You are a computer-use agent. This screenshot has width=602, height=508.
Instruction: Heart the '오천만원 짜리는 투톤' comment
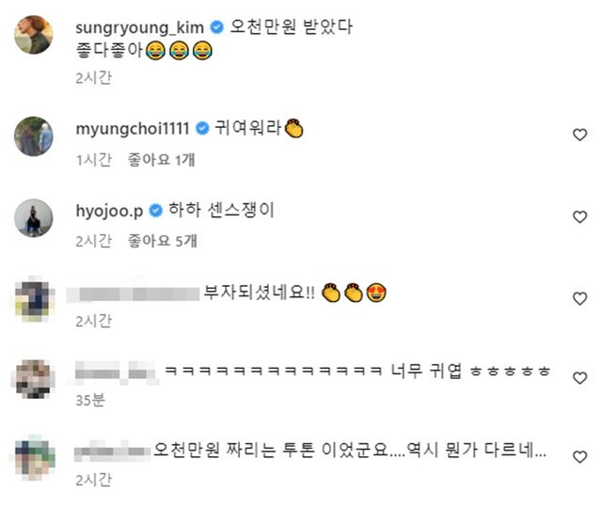579,457
